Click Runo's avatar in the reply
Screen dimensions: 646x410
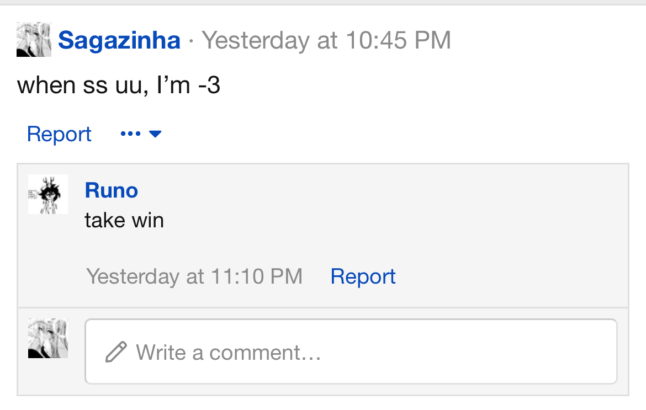pos(48,194)
